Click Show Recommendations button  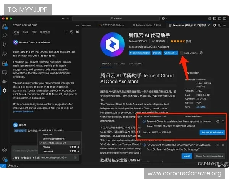209,156
